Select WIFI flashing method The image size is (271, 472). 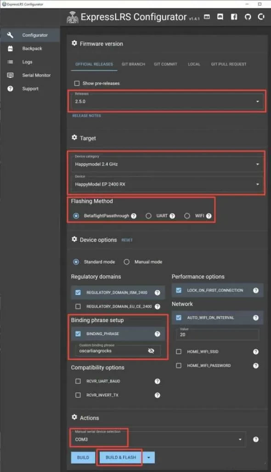click(x=187, y=216)
